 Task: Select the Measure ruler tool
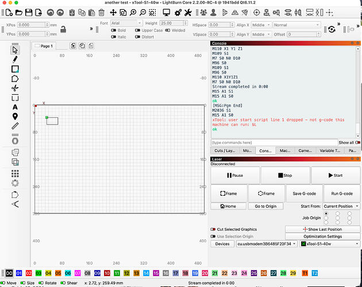pyautogui.click(x=15, y=126)
